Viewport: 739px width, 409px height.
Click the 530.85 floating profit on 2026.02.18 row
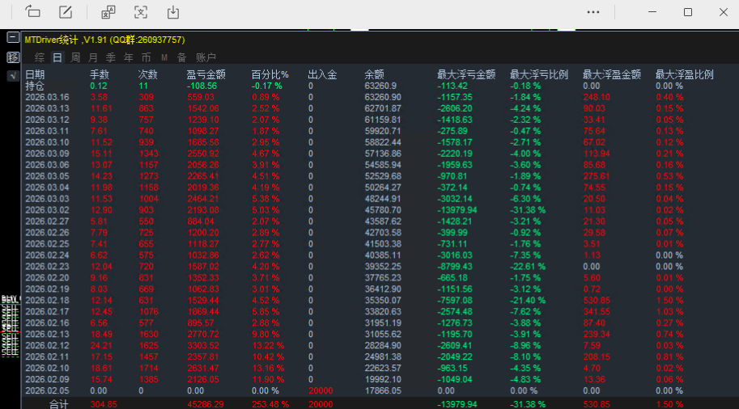597,300
